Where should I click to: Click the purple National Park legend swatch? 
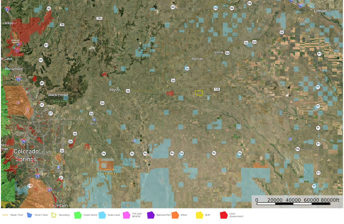pos(151,215)
